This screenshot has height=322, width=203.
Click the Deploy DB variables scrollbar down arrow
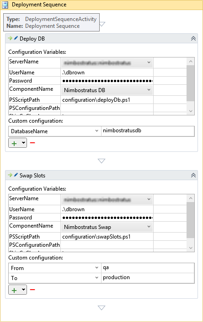pos(191,111)
